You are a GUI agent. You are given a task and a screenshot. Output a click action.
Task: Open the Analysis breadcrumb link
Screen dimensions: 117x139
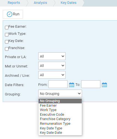pos(40,3)
